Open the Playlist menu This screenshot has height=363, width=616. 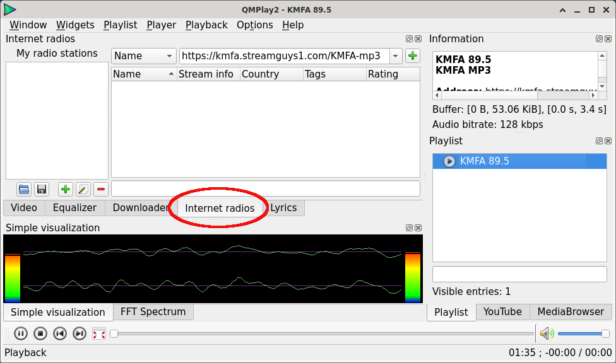click(x=120, y=25)
